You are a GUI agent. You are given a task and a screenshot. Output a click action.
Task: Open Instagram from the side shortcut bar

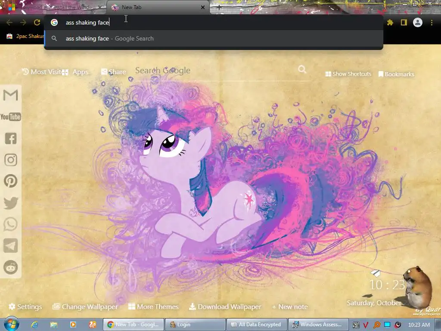point(11,159)
